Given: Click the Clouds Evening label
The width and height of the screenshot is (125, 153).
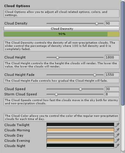Looking at the screenshot, I should 17,141.
